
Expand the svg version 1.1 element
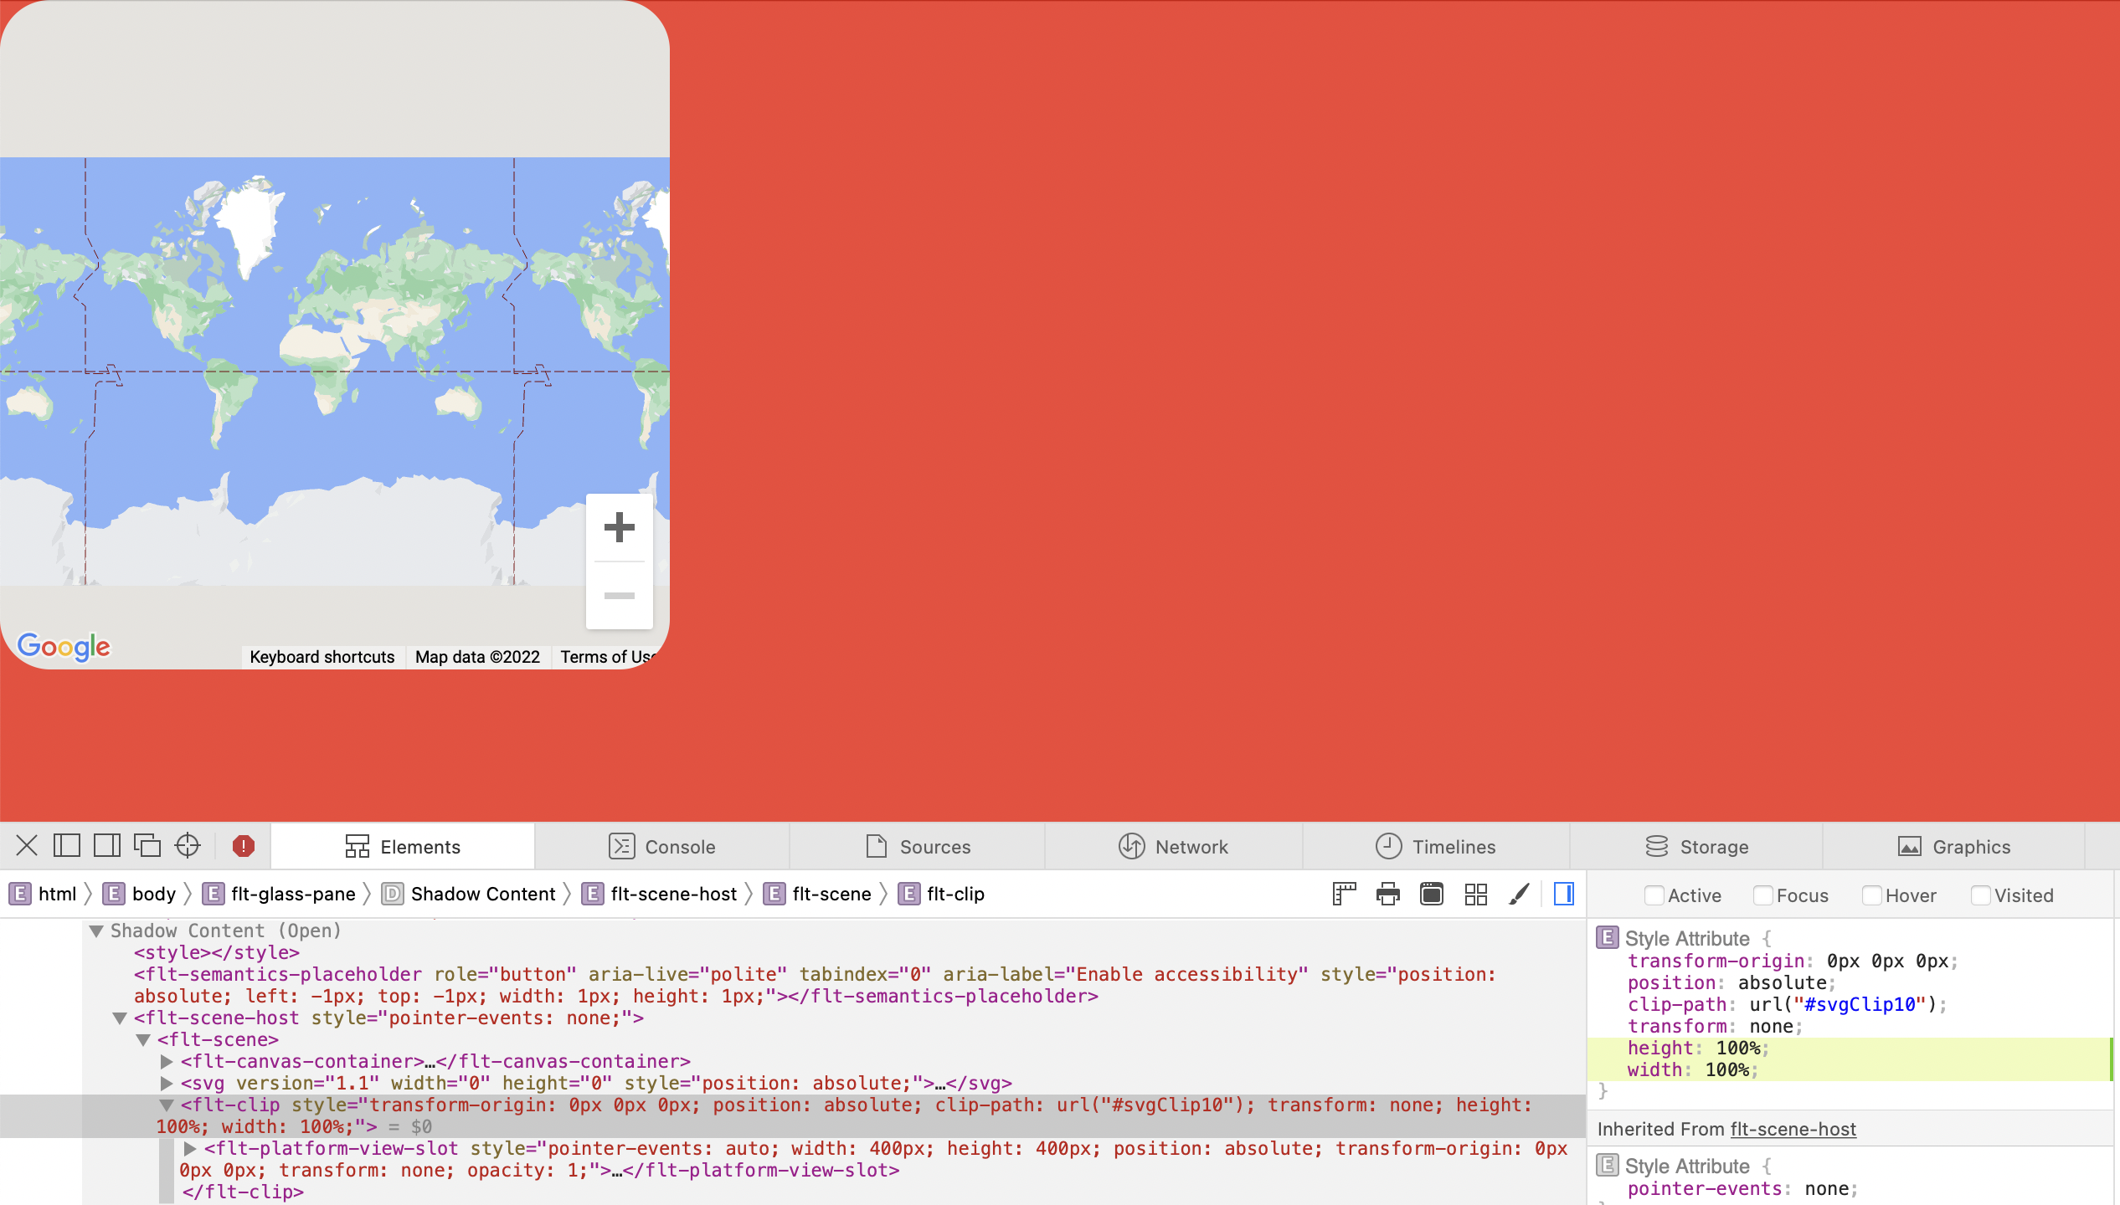coord(166,1083)
